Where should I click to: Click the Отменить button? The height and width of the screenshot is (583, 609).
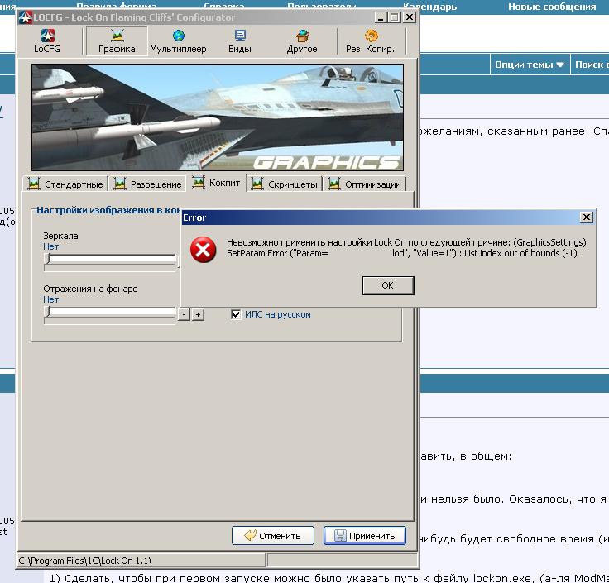pos(273,536)
